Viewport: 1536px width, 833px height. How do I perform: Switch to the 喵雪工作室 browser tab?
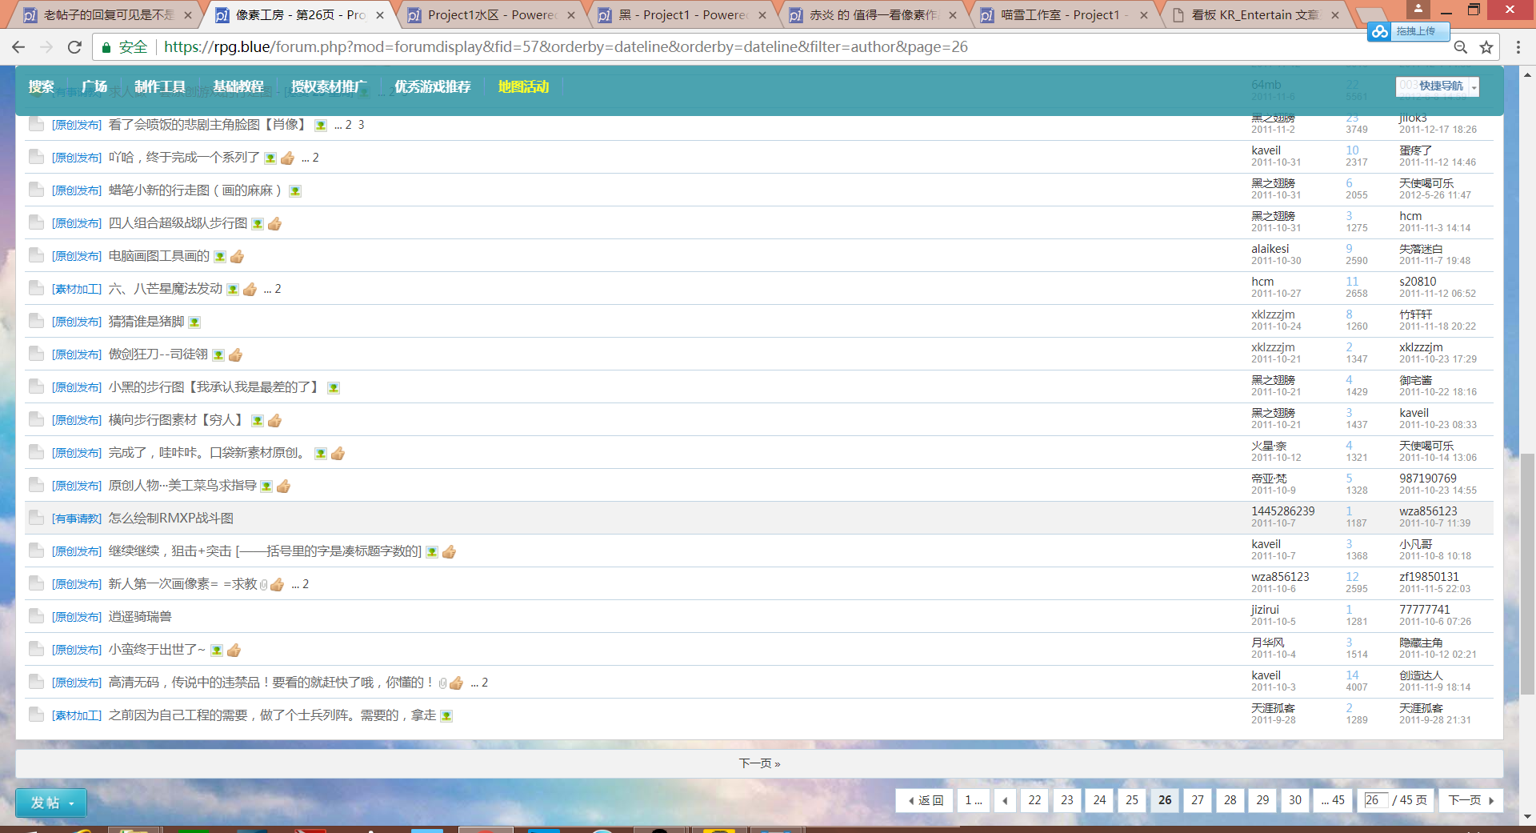[x=1064, y=14]
